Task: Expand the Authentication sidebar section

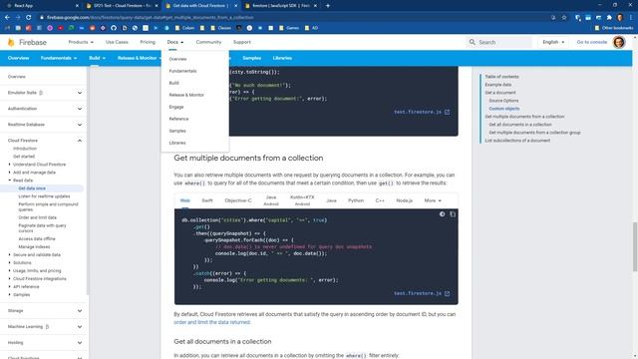Action: click(80, 109)
